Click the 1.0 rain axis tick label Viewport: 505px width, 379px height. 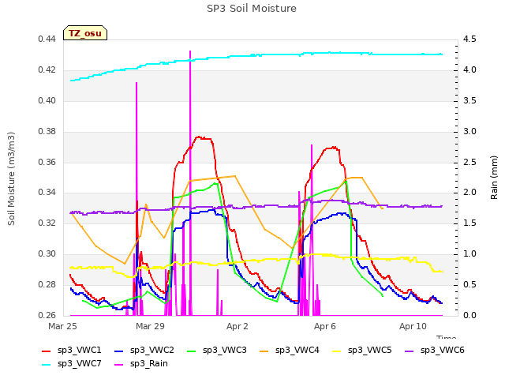coord(469,254)
